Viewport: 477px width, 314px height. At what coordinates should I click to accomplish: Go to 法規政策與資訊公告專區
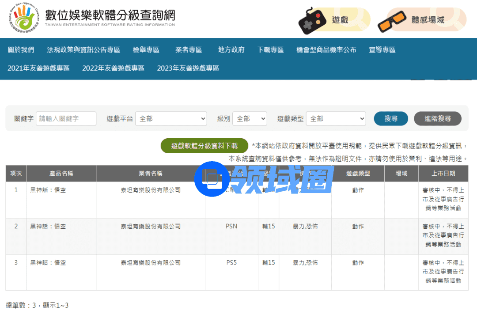pyautogui.click(x=83, y=50)
